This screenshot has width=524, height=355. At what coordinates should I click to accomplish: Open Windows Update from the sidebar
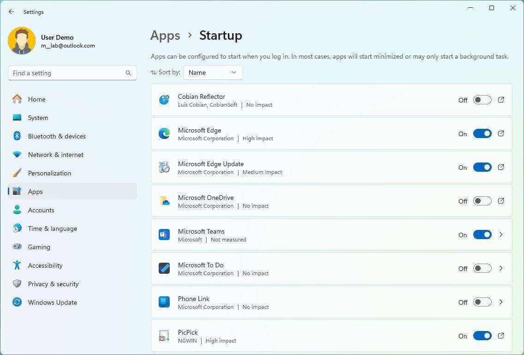click(x=52, y=302)
